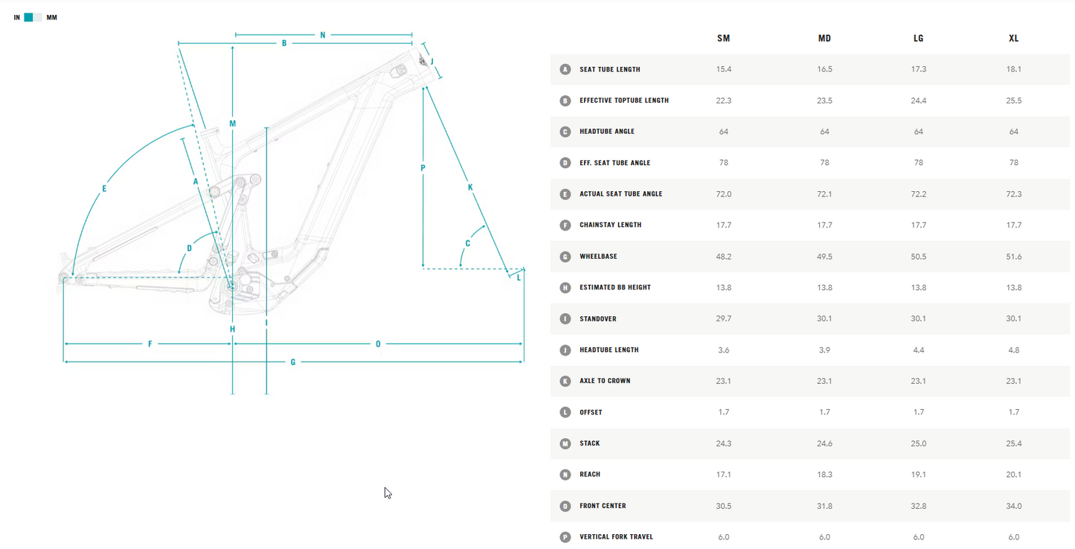
Task: Click the IN unit label
Action: [x=17, y=17]
